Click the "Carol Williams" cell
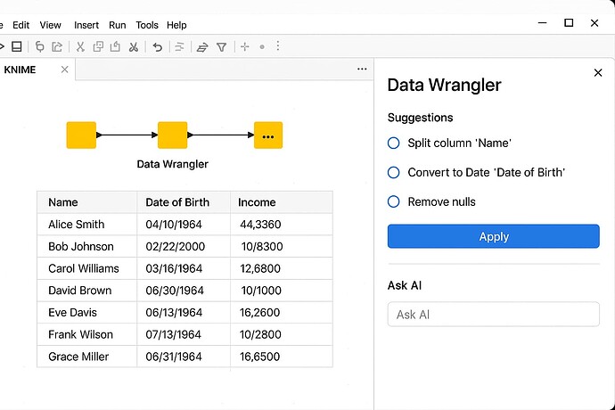 click(87, 268)
